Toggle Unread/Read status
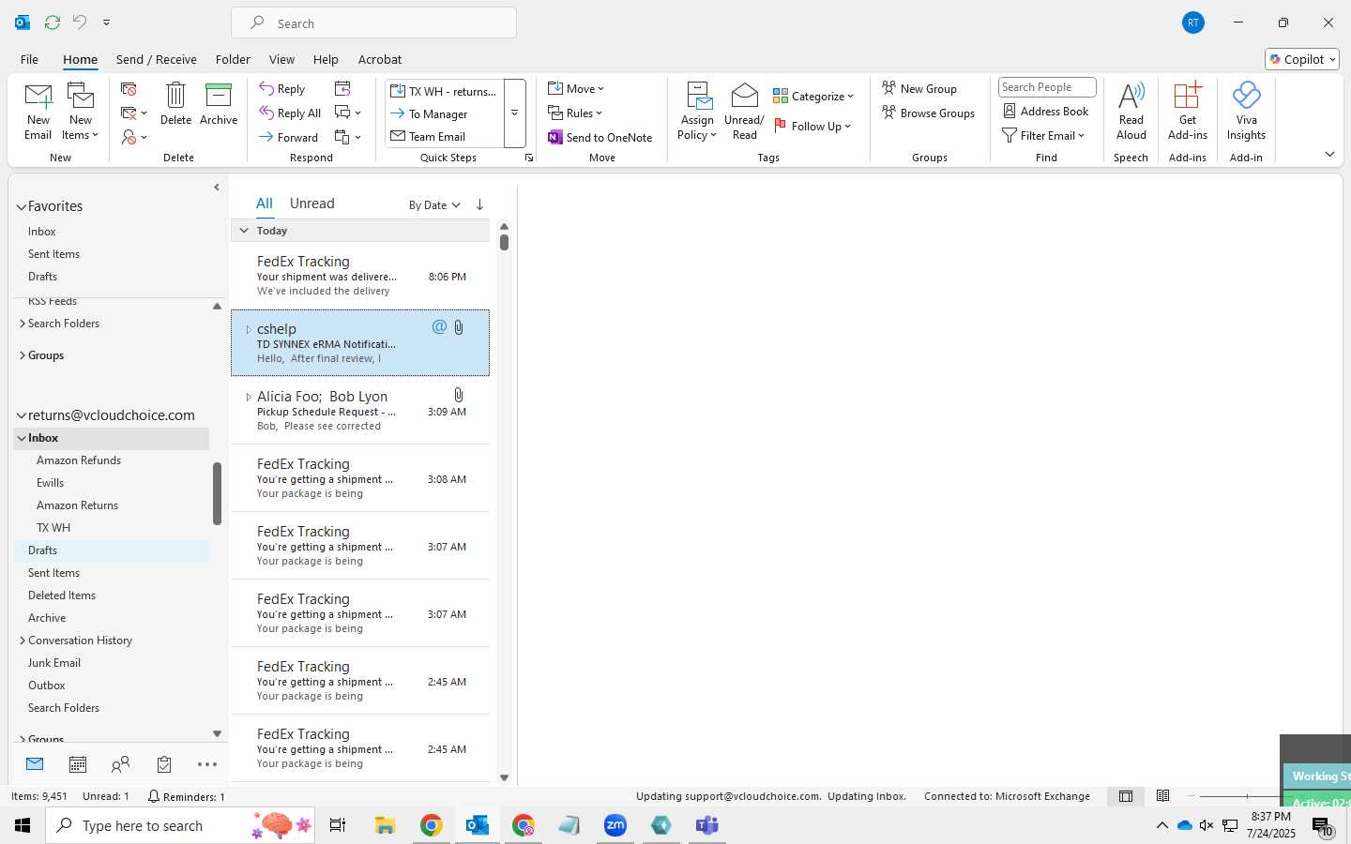The height and width of the screenshot is (844, 1351). [x=744, y=112]
